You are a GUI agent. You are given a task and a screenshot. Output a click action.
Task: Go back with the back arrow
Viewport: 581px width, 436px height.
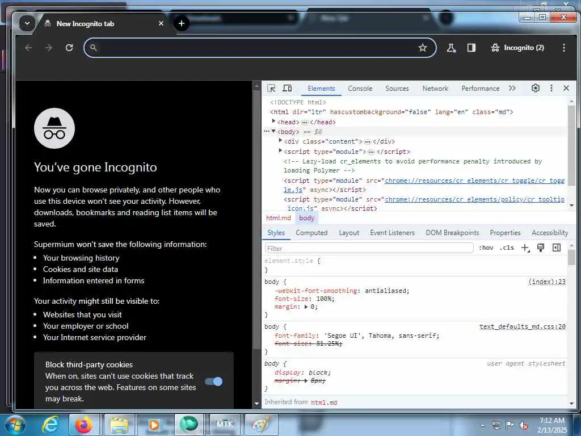pyautogui.click(x=28, y=48)
